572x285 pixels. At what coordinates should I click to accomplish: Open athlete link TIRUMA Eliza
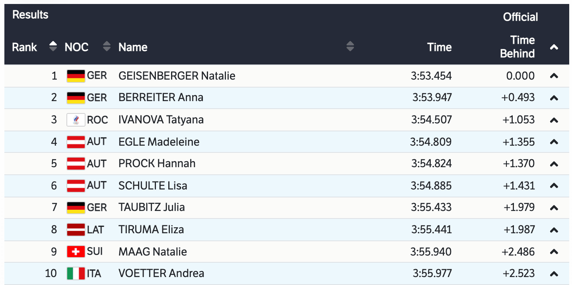tap(151, 229)
